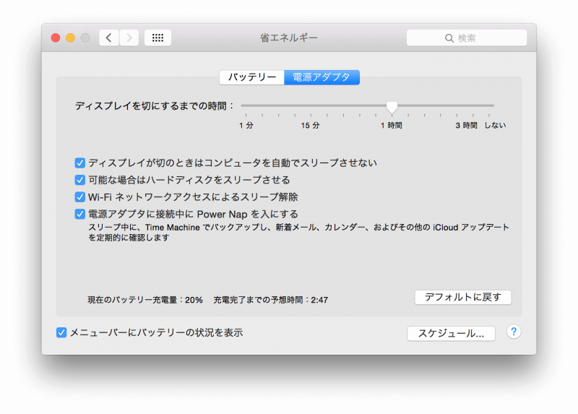The height and width of the screenshot is (414, 578).
Task: Toggle ディスプレイが切のときはコンピュータを自動でスリープさせない checkbox
Action: point(80,163)
